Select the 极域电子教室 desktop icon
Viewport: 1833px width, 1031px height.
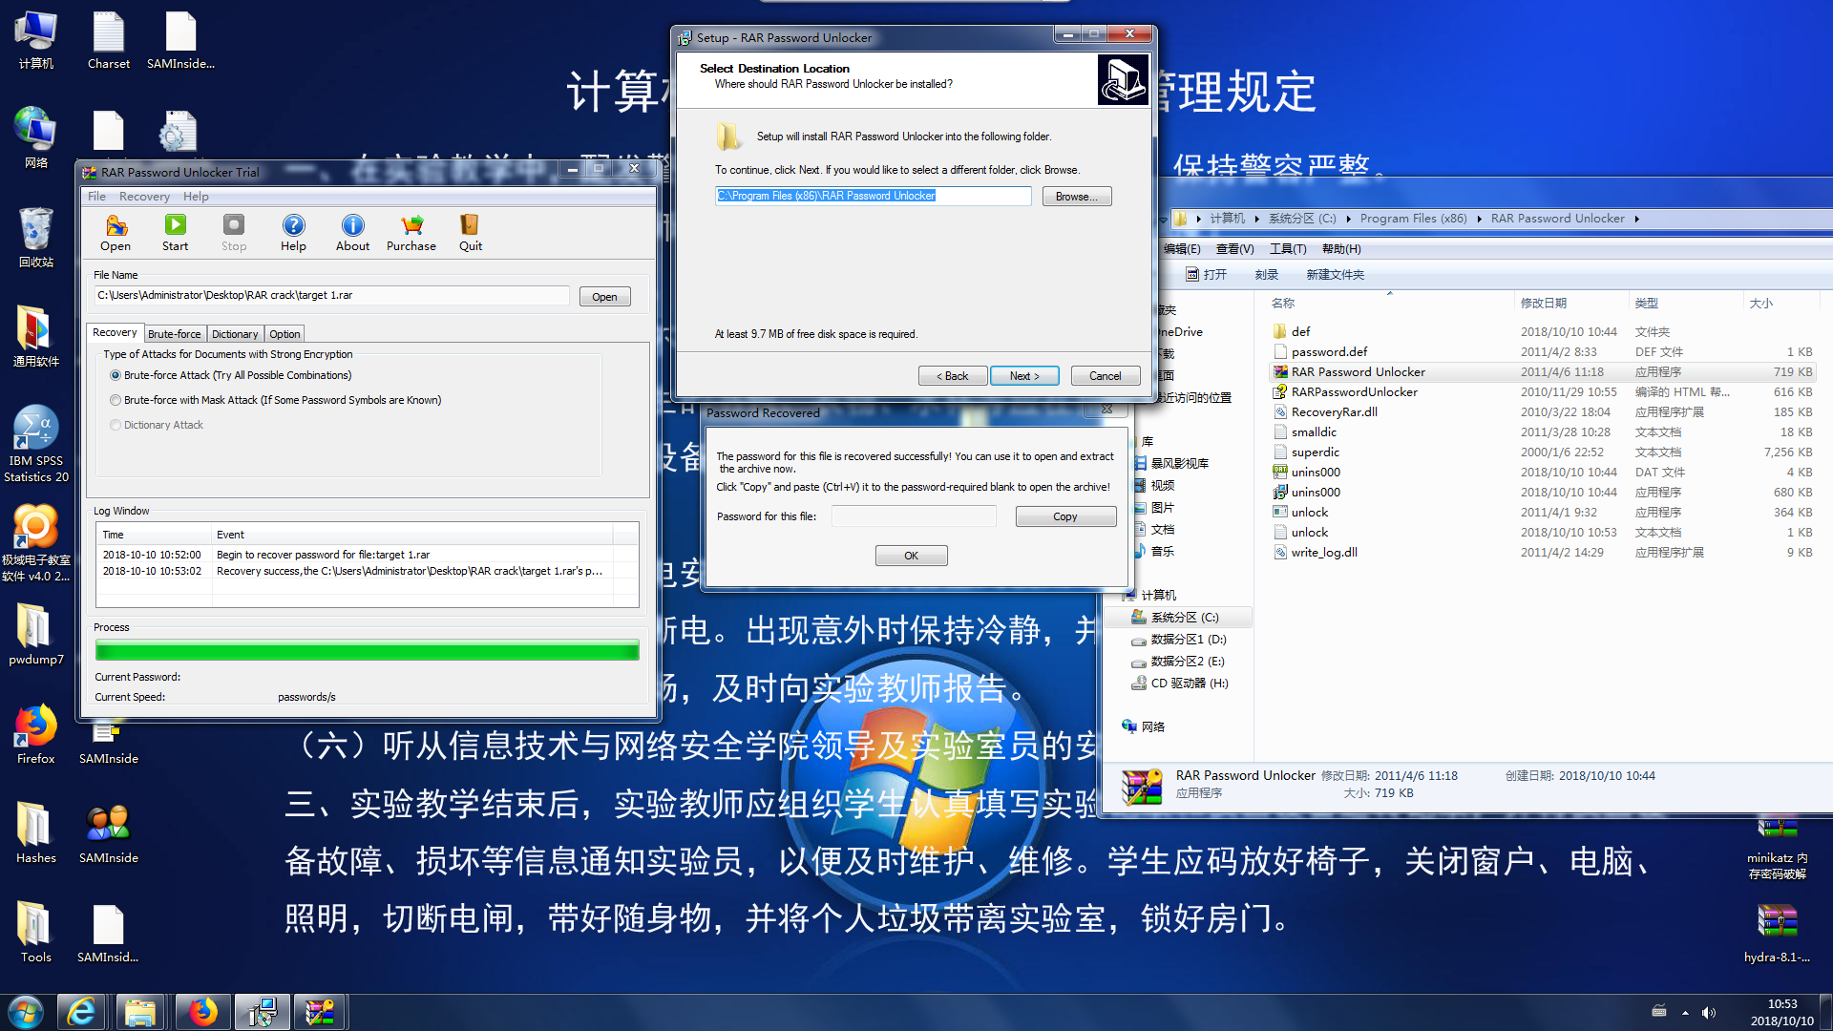click(x=36, y=544)
